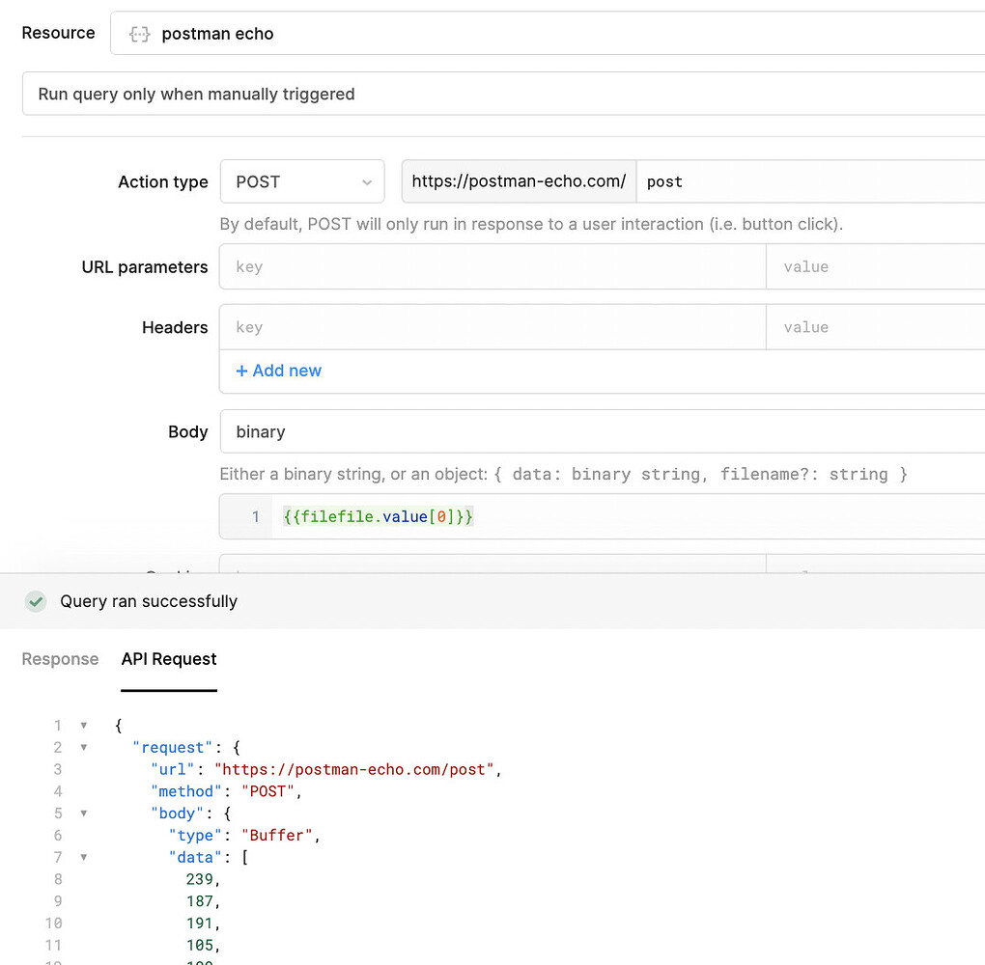Click the postman echo resource icon
This screenshot has width=985, height=965.
pyautogui.click(x=140, y=34)
